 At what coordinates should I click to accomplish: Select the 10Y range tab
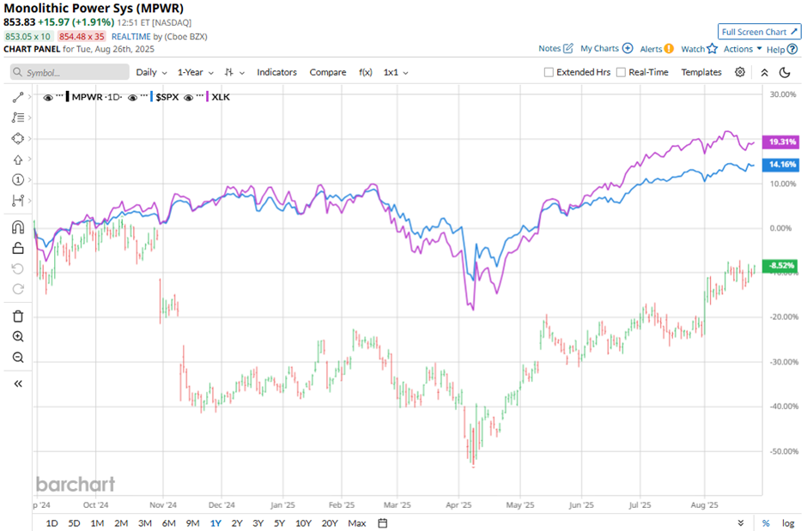pyautogui.click(x=303, y=522)
